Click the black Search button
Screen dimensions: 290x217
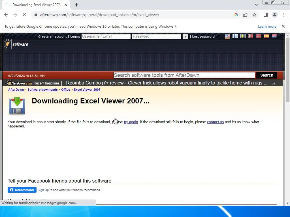click(267, 75)
